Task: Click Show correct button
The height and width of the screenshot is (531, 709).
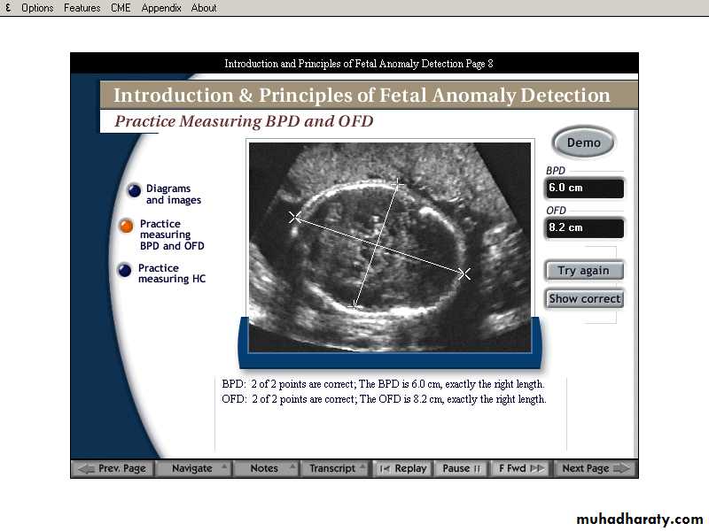Action: coord(584,299)
